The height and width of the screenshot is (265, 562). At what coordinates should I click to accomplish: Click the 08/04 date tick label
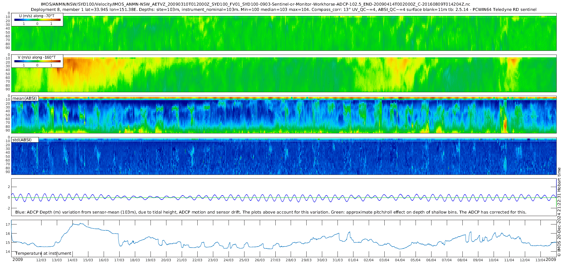[462, 260]
